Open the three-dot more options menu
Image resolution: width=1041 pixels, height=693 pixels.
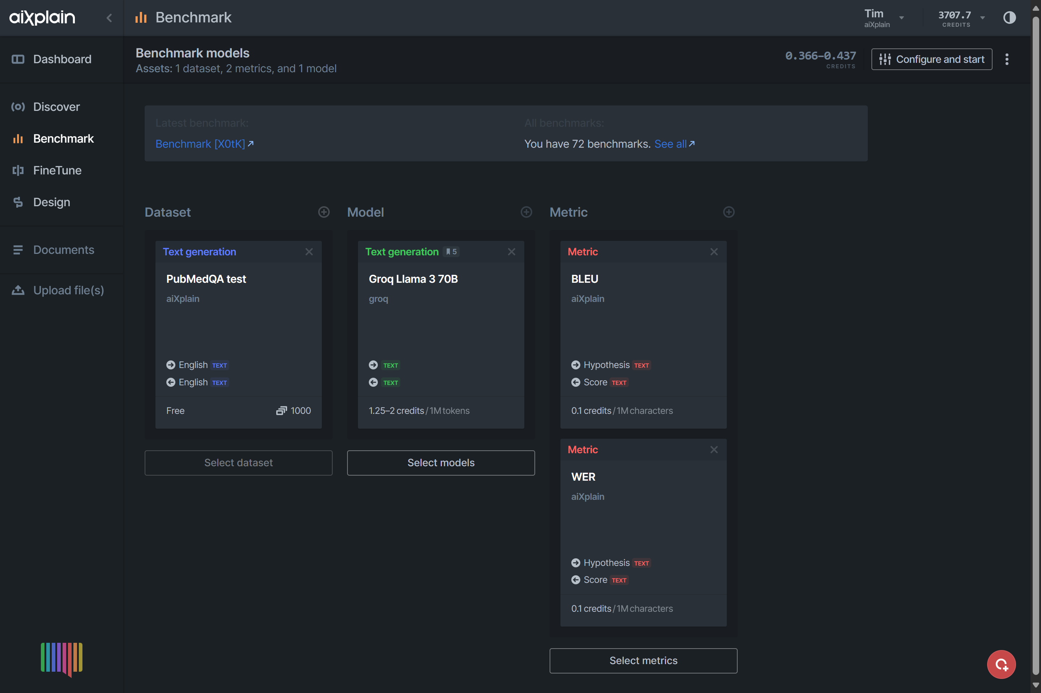click(1007, 59)
